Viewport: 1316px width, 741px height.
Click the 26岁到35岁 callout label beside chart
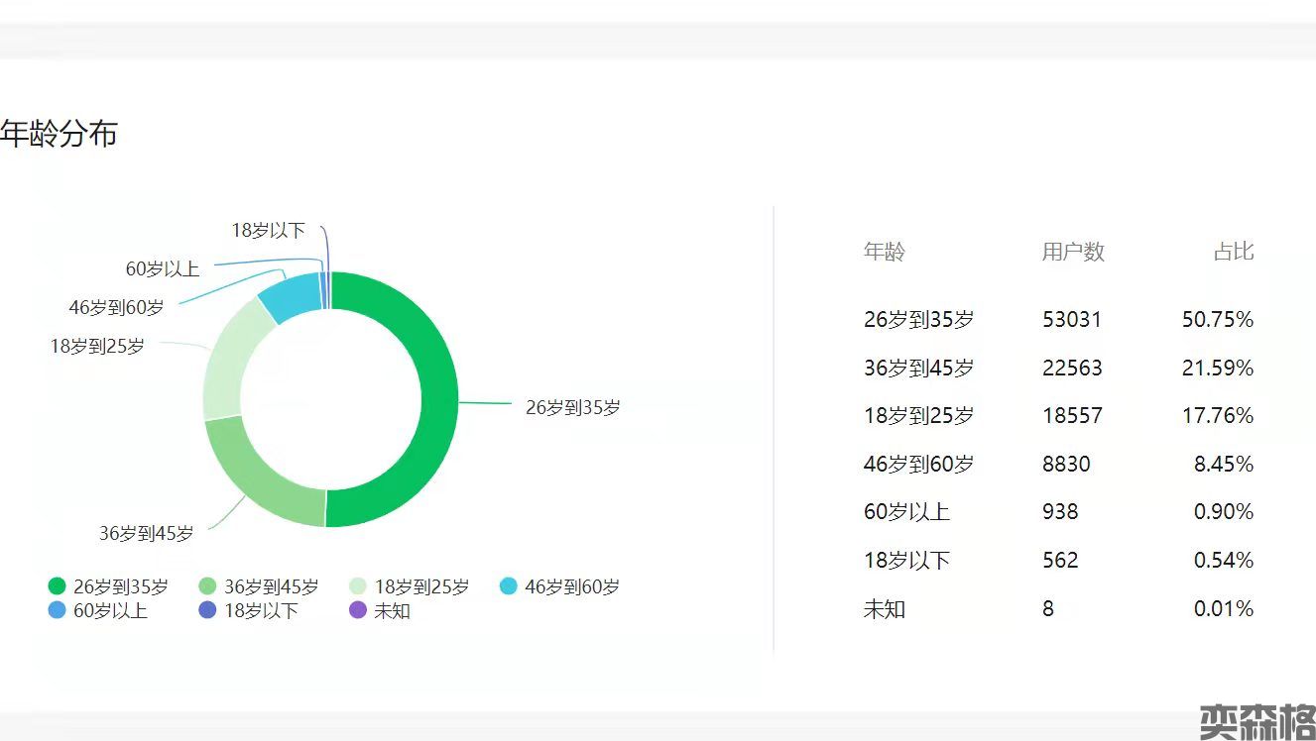click(572, 407)
